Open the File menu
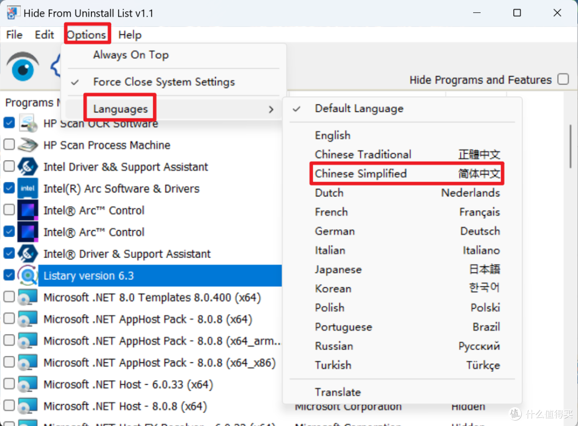The width and height of the screenshot is (578, 426). (14, 35)
